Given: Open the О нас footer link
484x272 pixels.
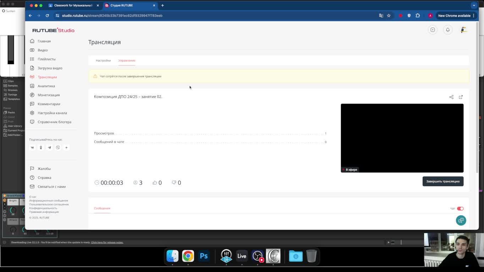Looking at the screenshot, I should coord(33,197).
